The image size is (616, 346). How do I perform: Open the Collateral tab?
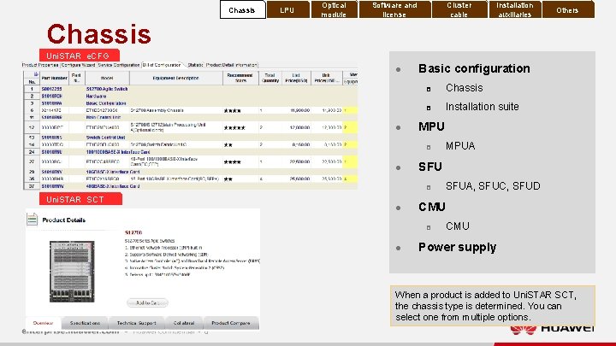pos(184,323)
